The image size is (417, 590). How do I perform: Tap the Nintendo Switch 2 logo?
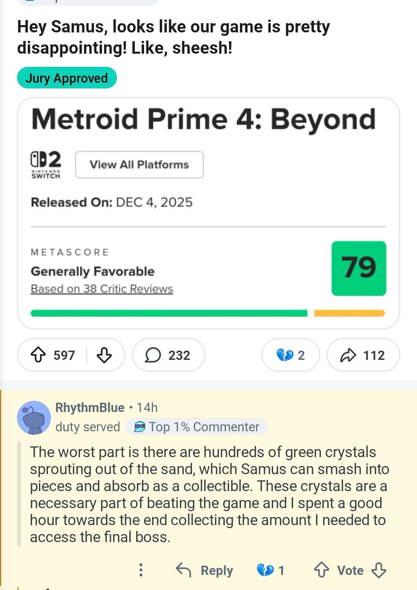pos(46,164)
